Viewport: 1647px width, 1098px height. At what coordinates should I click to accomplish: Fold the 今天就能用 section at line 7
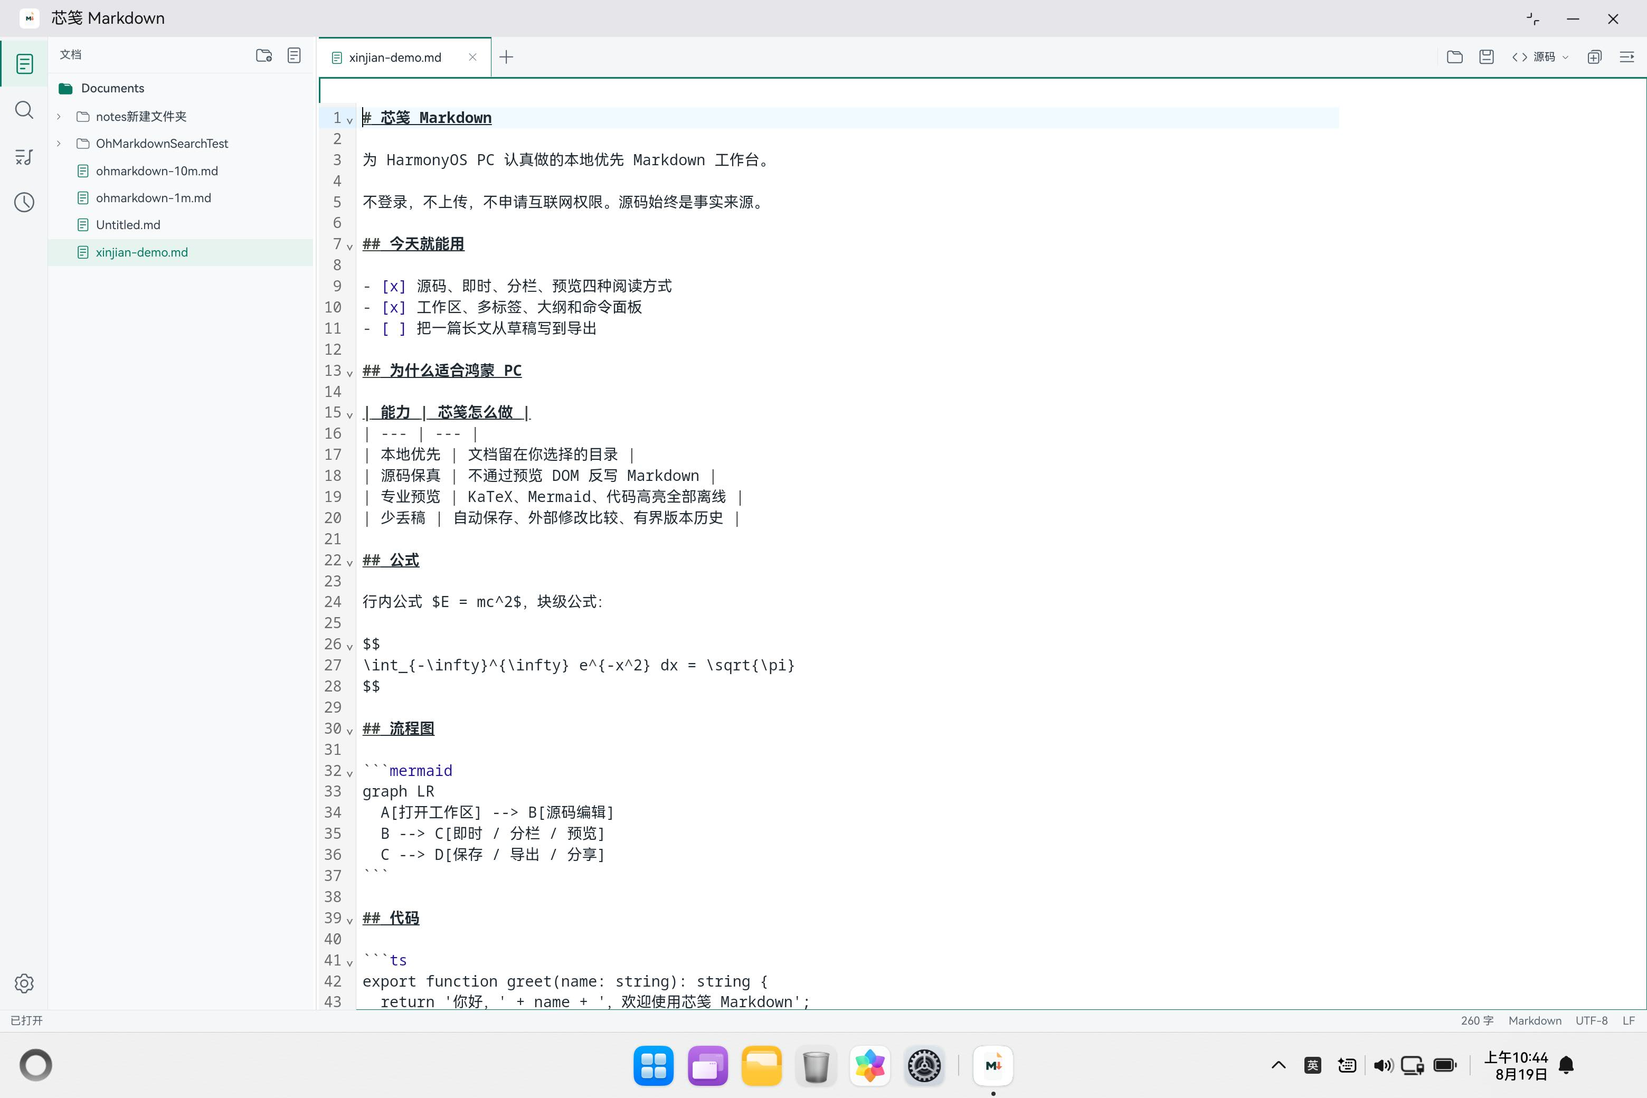tap(349, 247)
